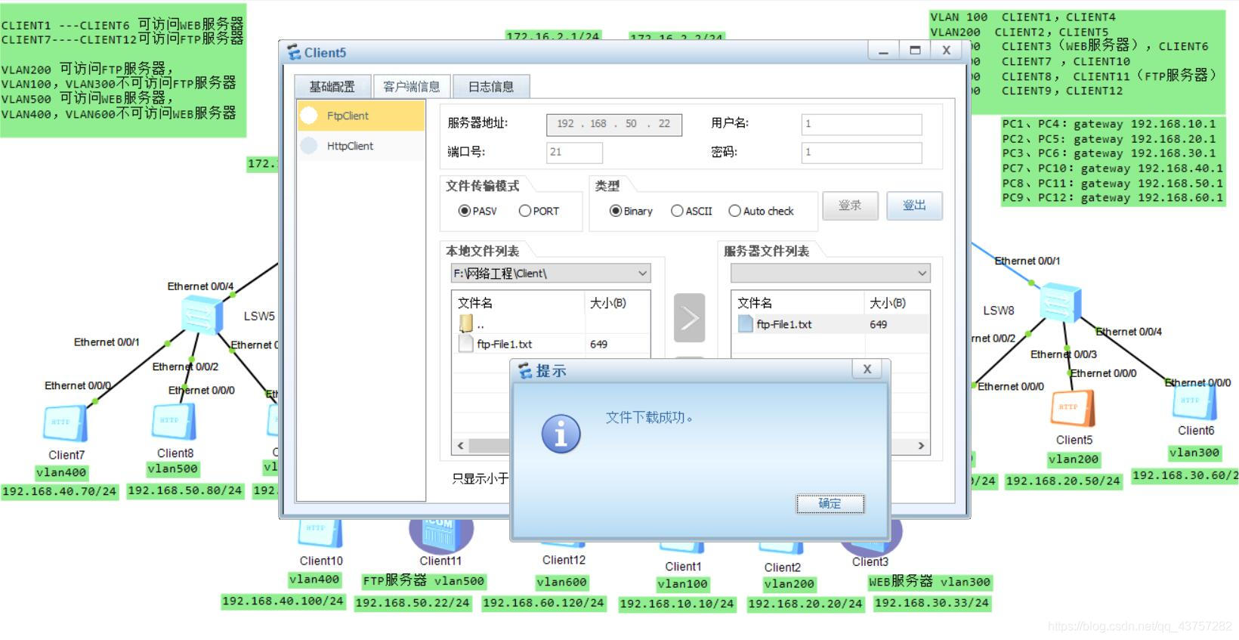
Task: Click the Client6 device icon
Action: tap(1194, 402)
